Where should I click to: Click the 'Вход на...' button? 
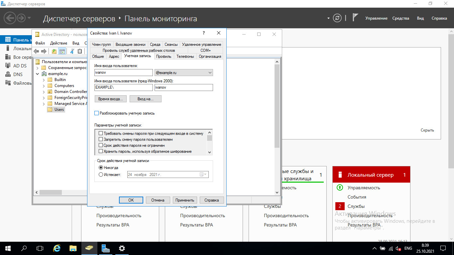coord(146,99)
